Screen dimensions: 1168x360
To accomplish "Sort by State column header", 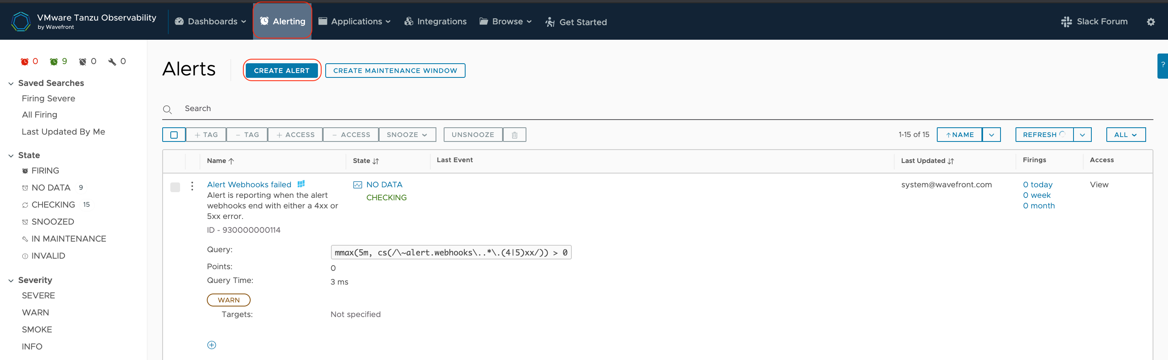I will click(366, 161).
